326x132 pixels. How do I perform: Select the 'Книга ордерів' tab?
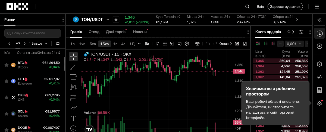point(268,32)
